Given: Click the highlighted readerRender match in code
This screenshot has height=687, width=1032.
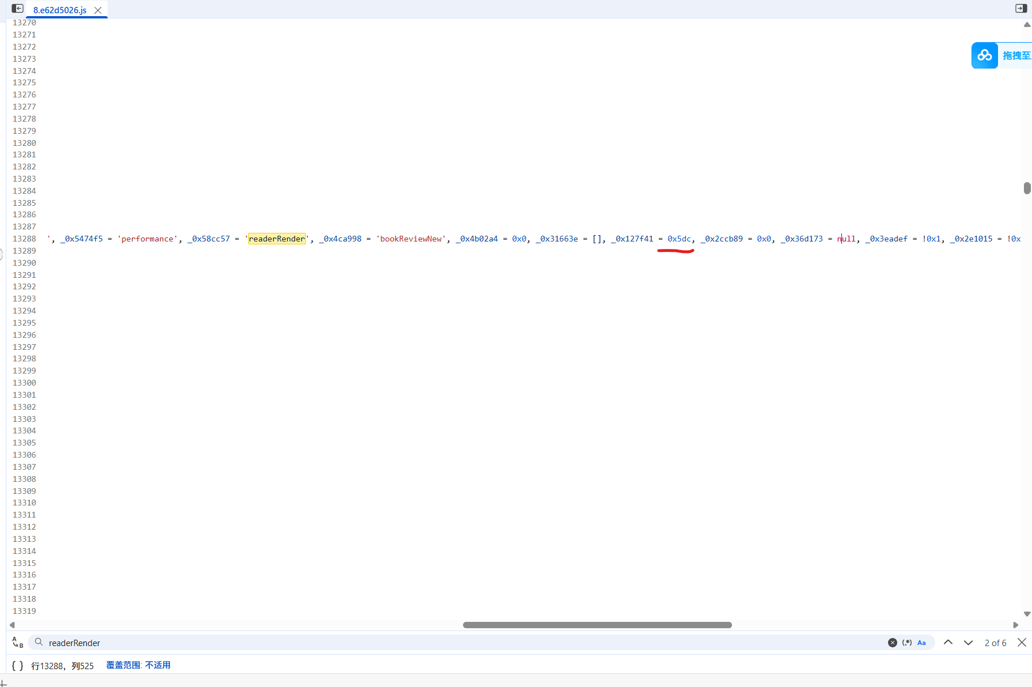Looking at the screenshot, I should click(x=277, y=239).
